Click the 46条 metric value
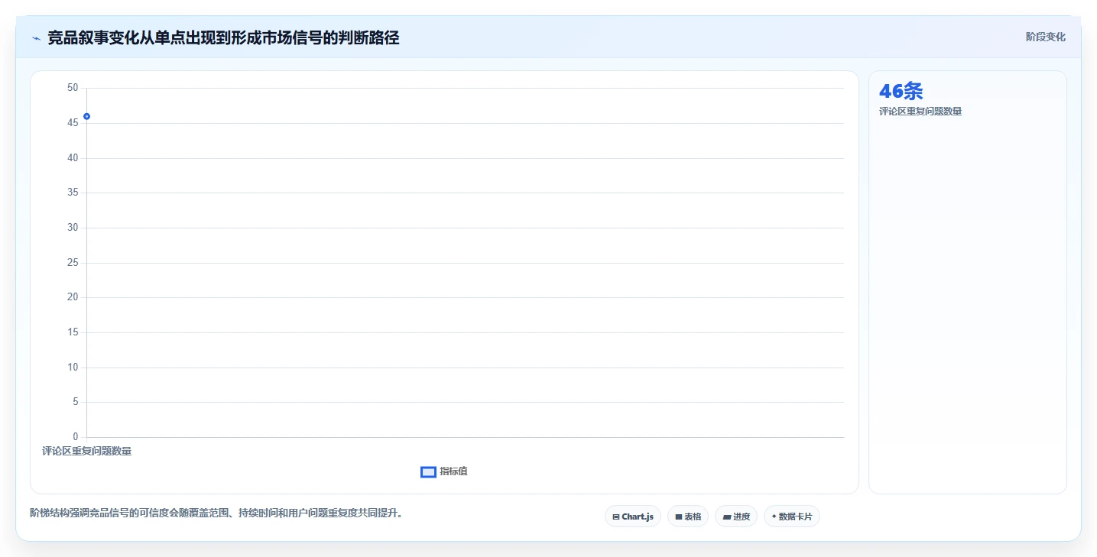This screenshot has width=1097, height=557. (x=901, y=92)
